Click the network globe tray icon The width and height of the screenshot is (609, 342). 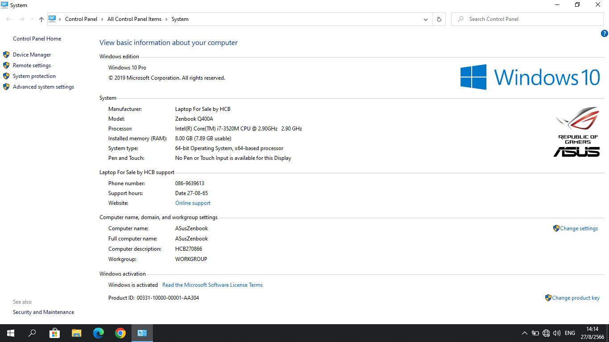[x=546, y=333]
